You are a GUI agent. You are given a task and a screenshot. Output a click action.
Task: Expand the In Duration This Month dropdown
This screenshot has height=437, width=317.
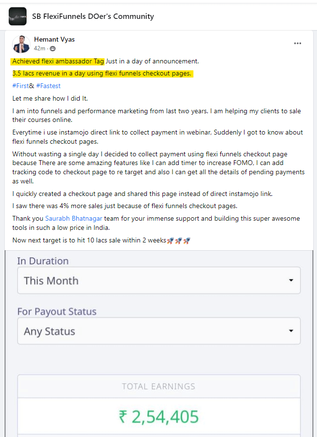[159, 280]
